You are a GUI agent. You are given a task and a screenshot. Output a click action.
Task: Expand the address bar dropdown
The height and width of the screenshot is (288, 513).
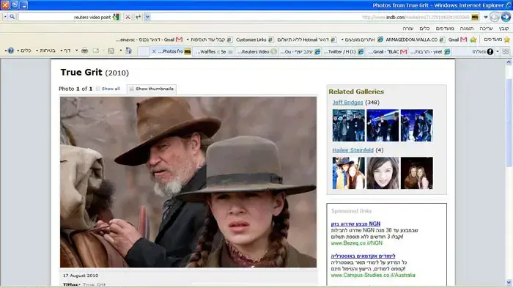click(x=147, y=17)
